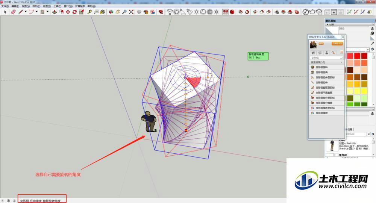Select the Text label tool
This screenshot has height=203, width=376.
click(x=96, y=12)
